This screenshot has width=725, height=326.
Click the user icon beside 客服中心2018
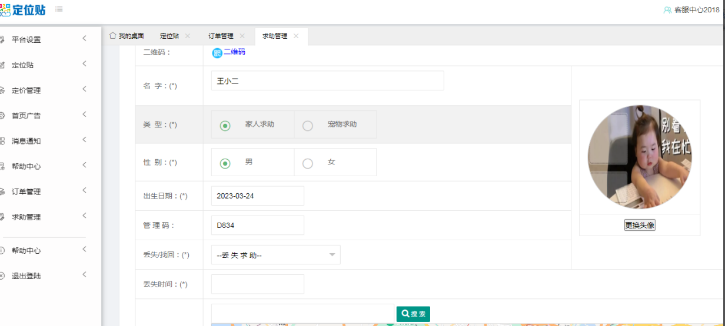667,10
